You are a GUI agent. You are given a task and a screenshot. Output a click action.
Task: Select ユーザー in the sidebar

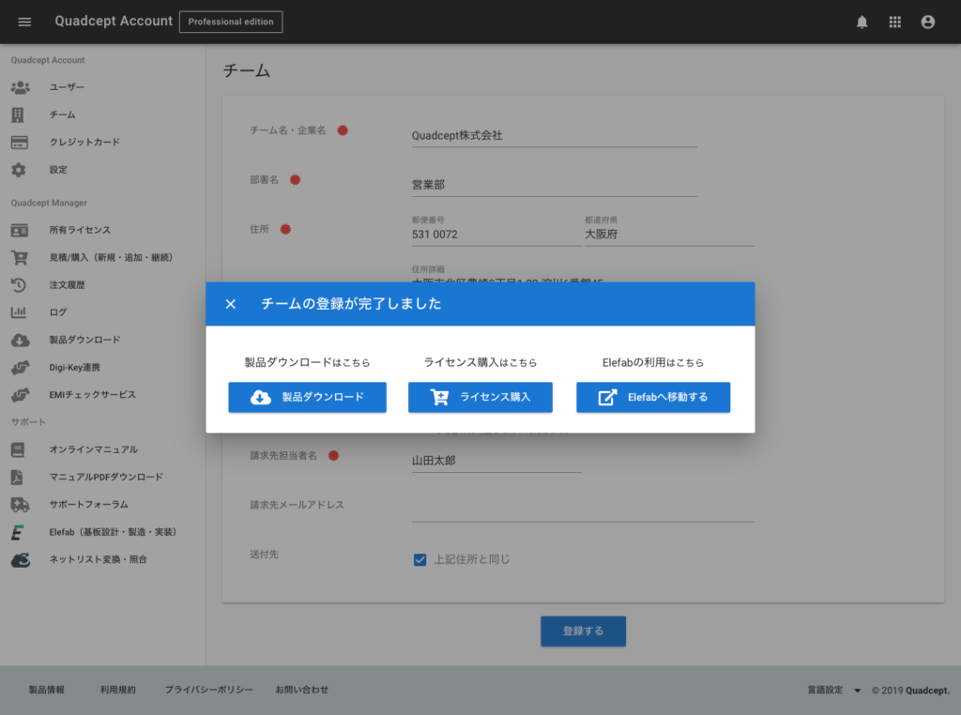(67, 87)
